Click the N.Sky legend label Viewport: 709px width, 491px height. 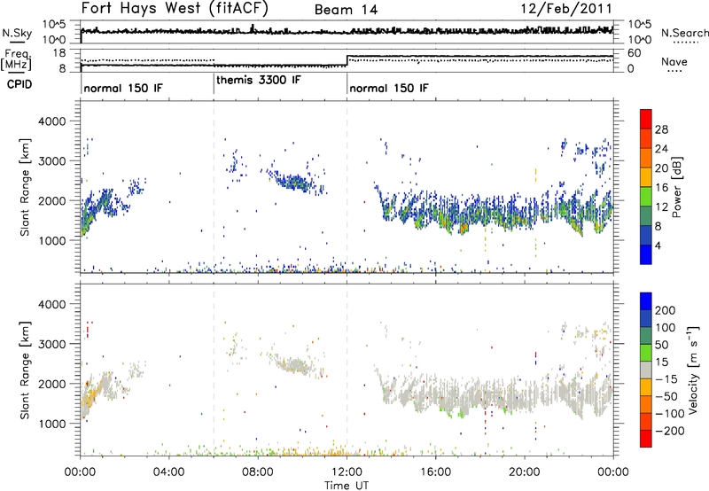17,33
